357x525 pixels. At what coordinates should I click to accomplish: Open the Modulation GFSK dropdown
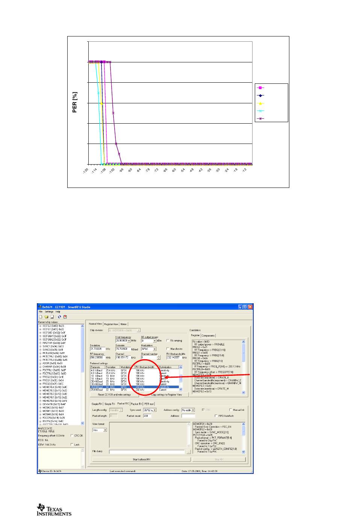(x=154, y=349)
